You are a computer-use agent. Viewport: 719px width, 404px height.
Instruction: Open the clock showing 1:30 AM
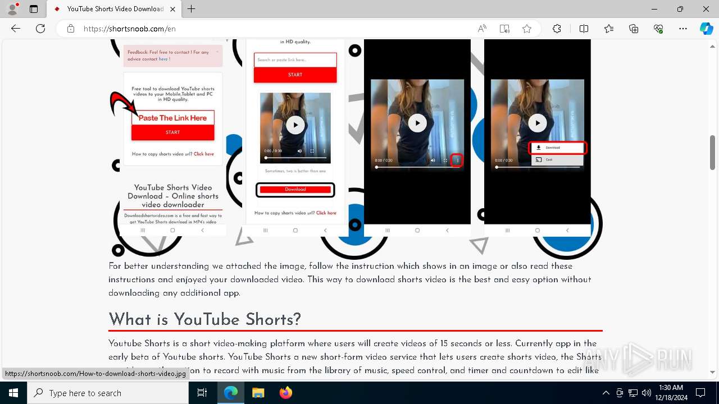click(x=671, y=393)
